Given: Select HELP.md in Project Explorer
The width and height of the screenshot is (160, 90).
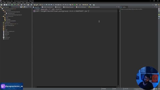Looking at the screenshot, I should tap(7, 34).
